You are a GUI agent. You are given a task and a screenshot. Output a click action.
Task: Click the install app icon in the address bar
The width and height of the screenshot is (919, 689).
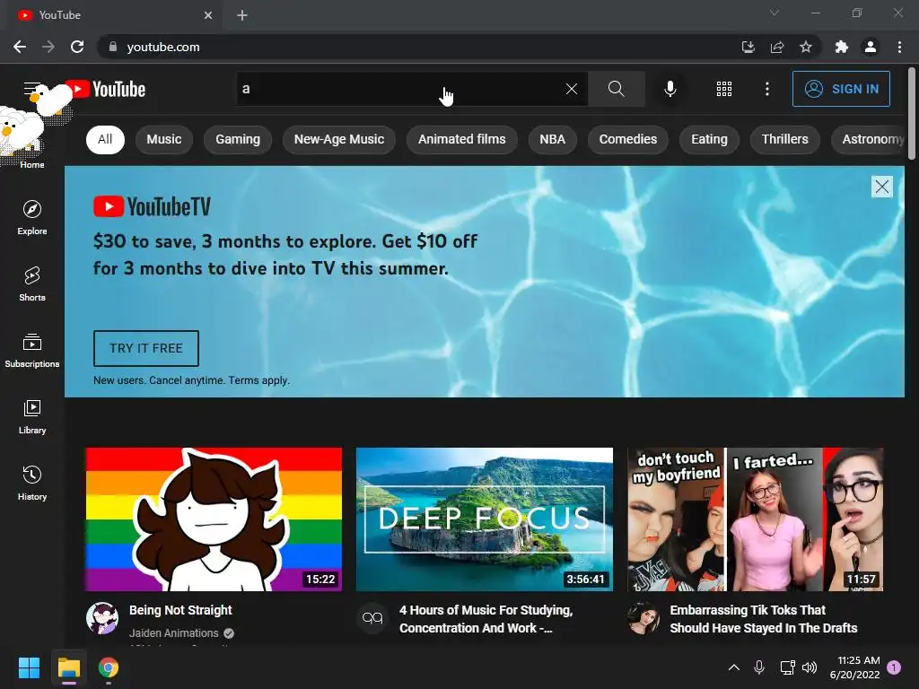(748, 47)
